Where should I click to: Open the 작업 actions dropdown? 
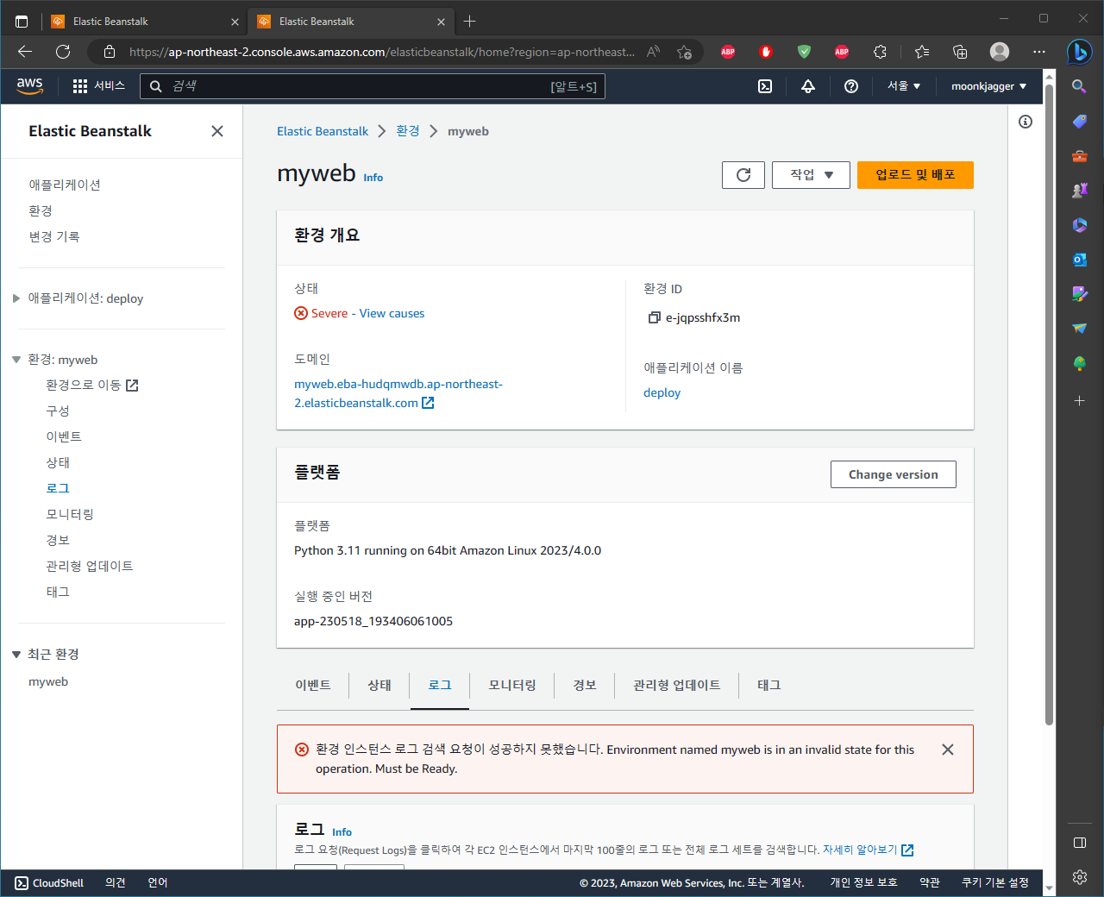click(811, 175)
